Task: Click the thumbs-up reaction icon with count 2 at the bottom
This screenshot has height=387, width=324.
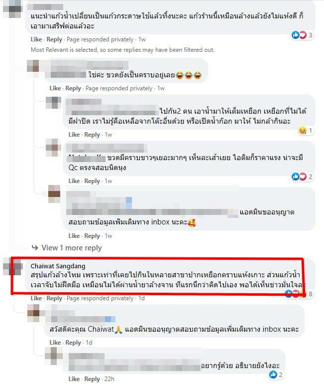Action: [x=273, y=375]
